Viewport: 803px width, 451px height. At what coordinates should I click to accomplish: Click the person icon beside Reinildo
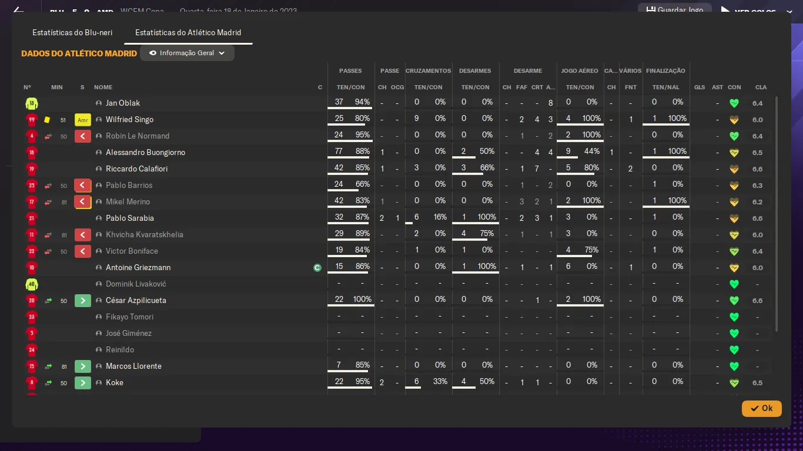pos(99,350)
